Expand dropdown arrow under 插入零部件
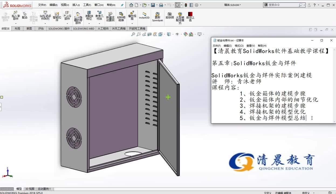The width and height of the screenshot is (336, 194). pos(16,23)
